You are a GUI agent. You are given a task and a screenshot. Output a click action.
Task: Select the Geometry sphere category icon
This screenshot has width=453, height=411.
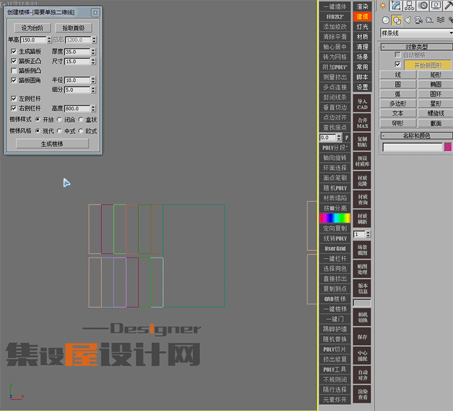coord(386,20)
